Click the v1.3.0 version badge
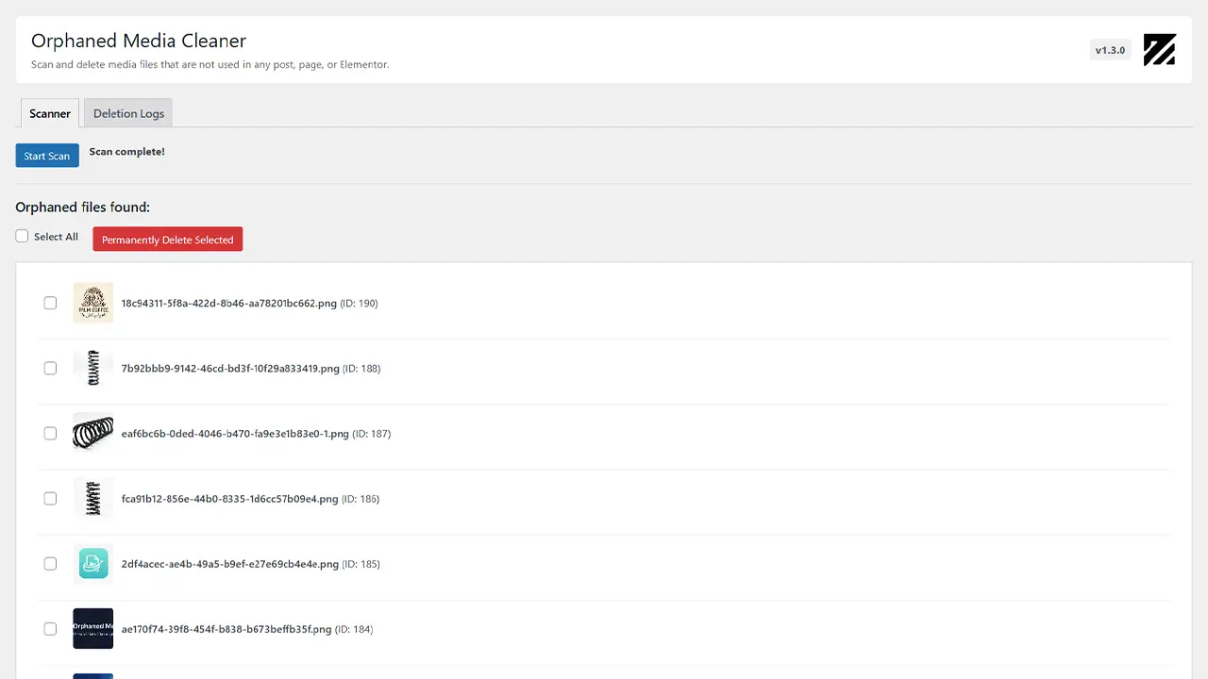This screenshot has width=1208, height=679. [1110, 50]
